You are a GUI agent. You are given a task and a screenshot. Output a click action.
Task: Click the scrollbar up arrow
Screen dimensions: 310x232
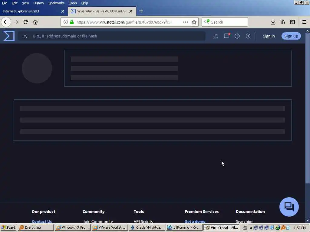pos(308,31)
